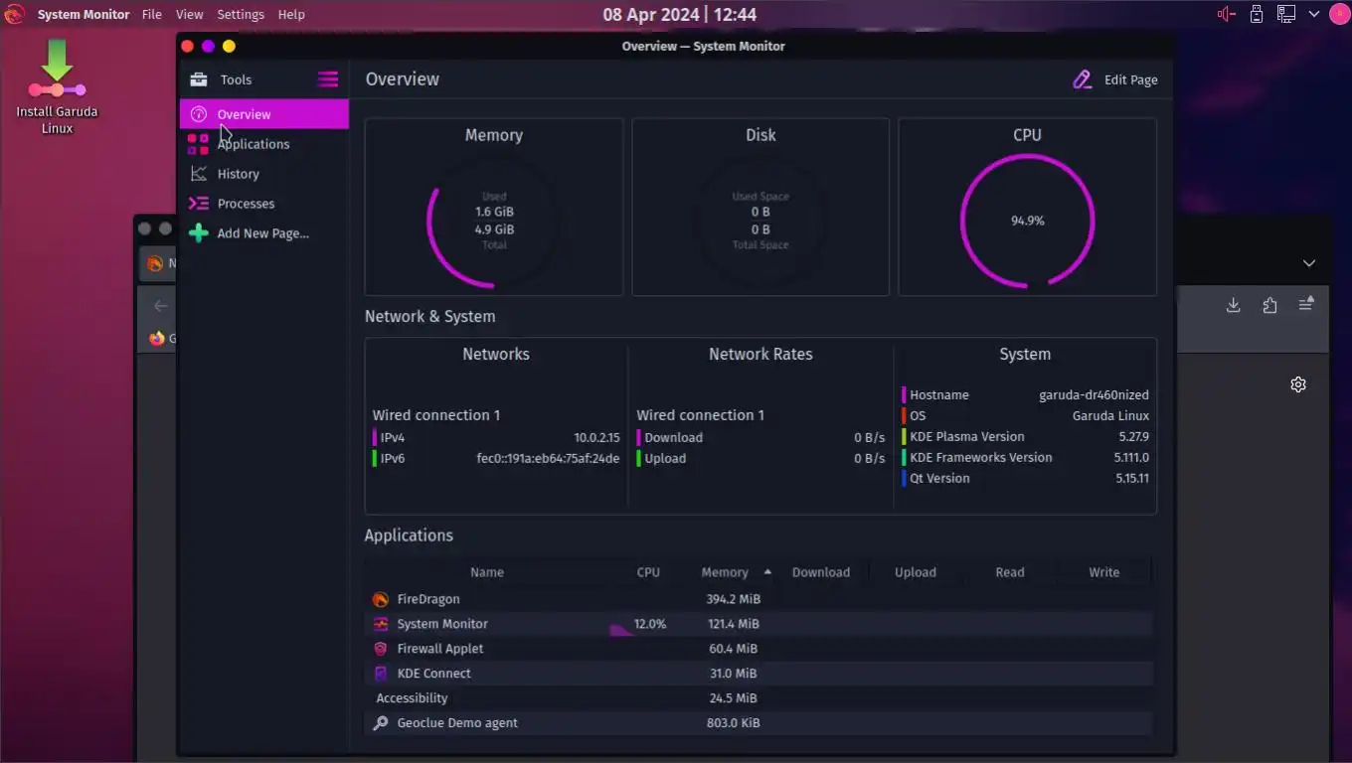Click the KDE Plasma Version 5.27.9
This screenshot has width=1352, height=763.
point(1133,436)
